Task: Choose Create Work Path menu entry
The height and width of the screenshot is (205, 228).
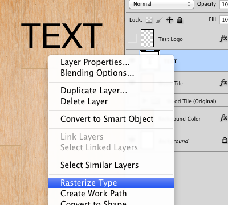Action: (93, 194)
